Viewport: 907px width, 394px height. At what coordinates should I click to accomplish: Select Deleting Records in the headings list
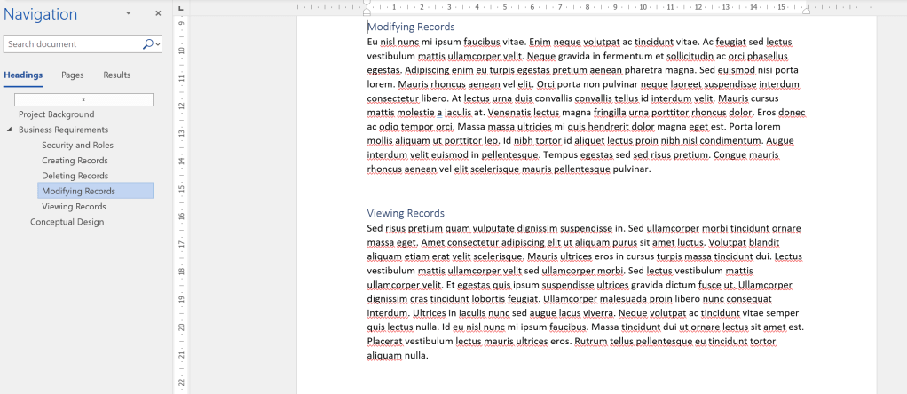tap(75, 176)
